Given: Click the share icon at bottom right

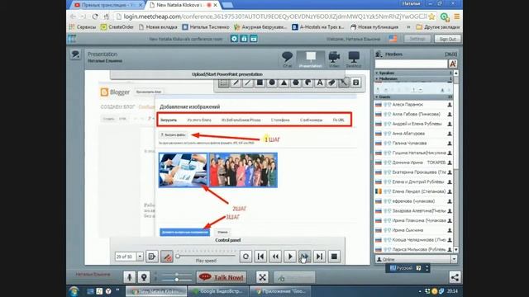Looking at the screenshot, I should point(455,277).
